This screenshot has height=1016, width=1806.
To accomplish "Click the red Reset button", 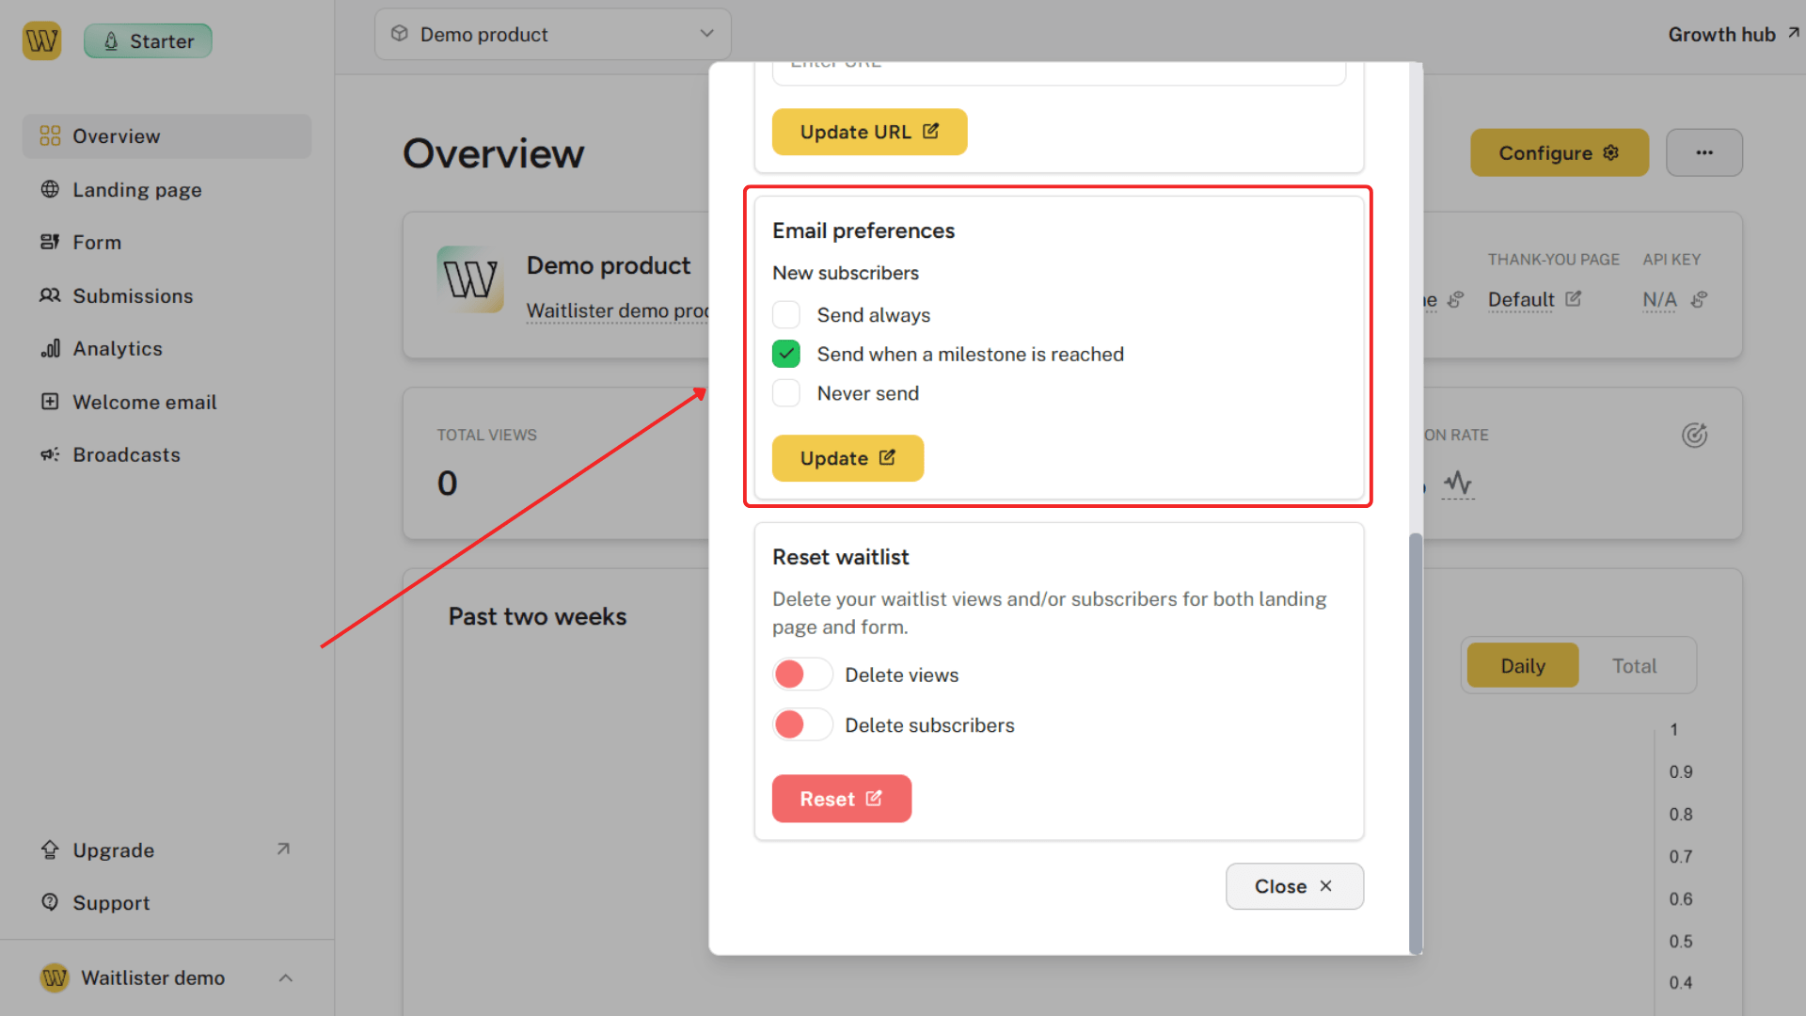I will point(841,799).
